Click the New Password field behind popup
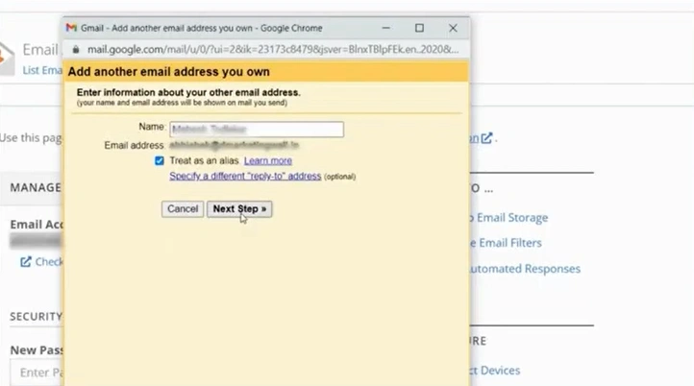694x386 pixels. click(37, 373)
